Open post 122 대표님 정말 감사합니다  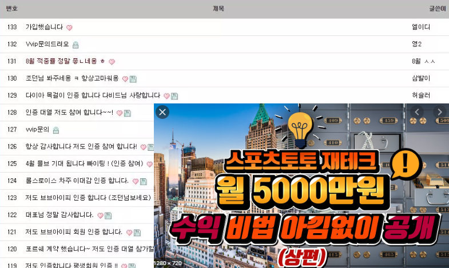click(x=59, y=215)
